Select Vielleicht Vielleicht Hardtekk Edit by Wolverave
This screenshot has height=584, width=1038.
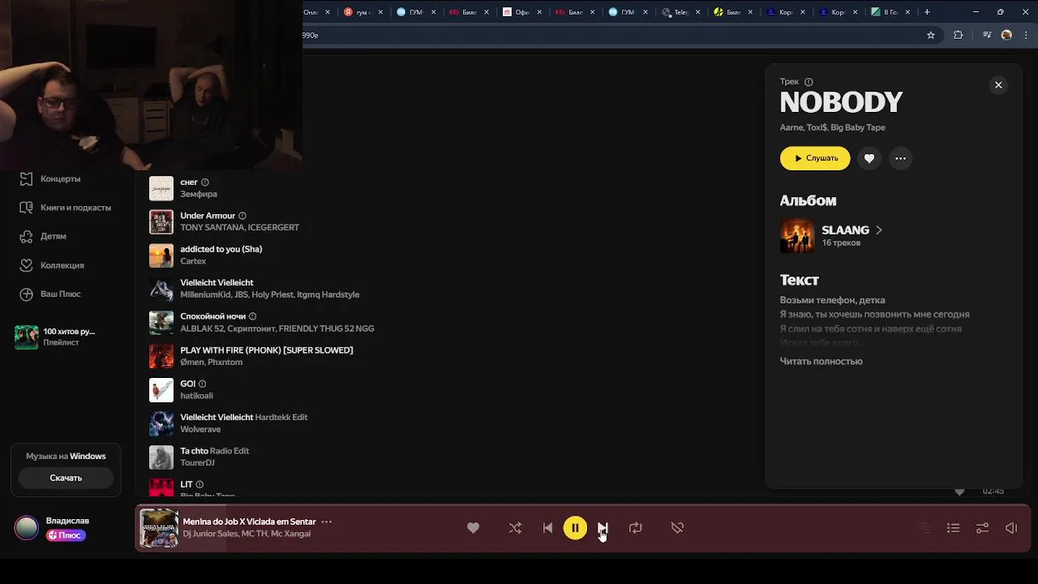tap(243, 417)
